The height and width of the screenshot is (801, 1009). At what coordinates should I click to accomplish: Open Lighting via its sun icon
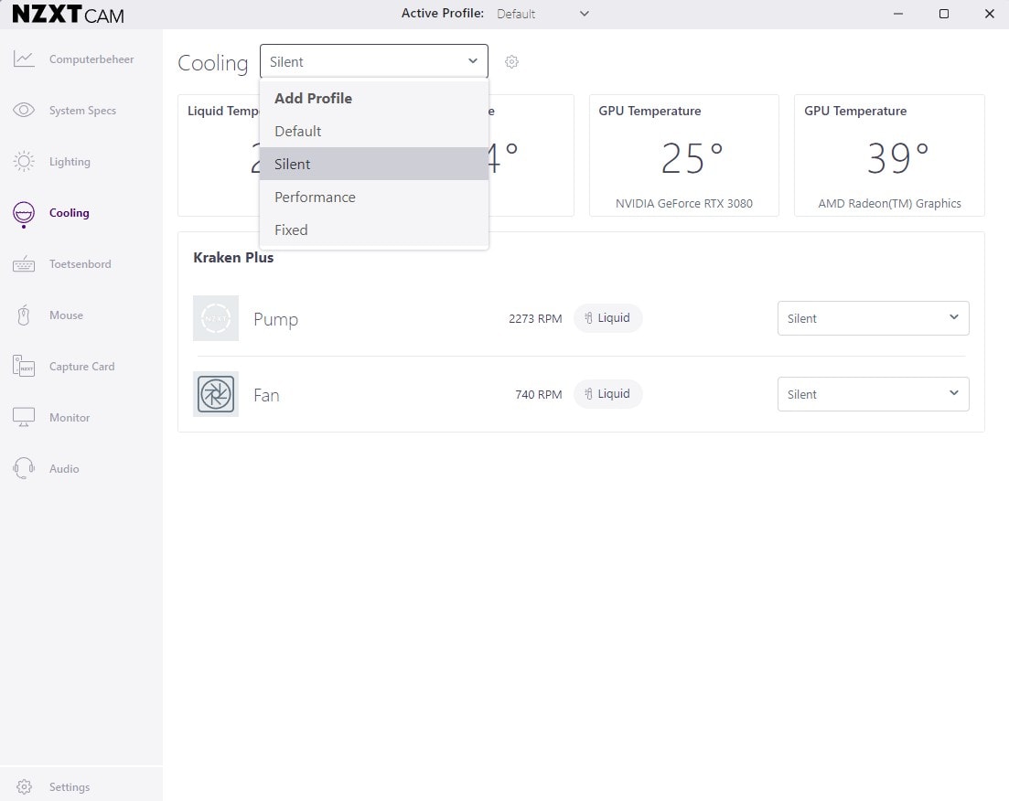pos(24,162)
